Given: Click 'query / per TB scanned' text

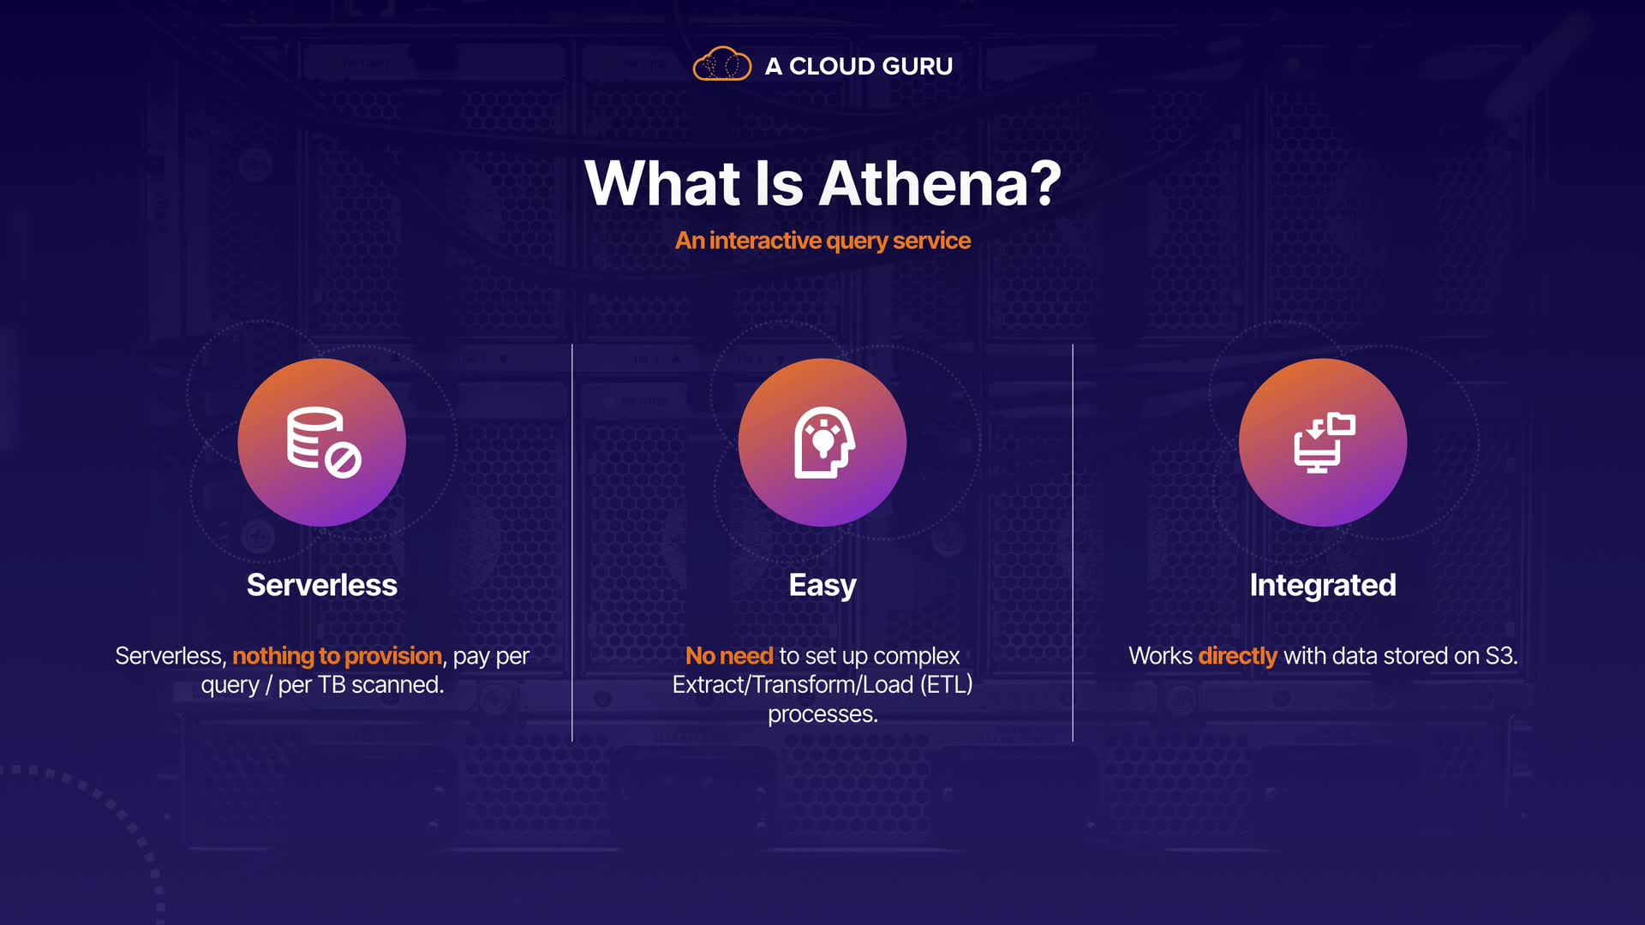Looking at the screenshot, I should 322,685.
